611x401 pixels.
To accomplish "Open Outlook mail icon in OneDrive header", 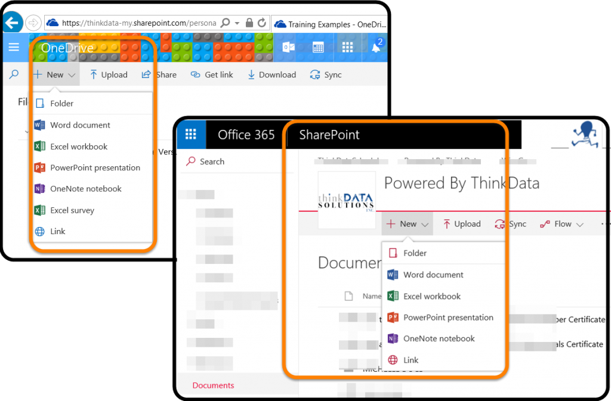I will [289, 48].
